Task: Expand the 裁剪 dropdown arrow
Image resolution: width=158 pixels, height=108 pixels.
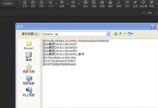Action: 68,4
